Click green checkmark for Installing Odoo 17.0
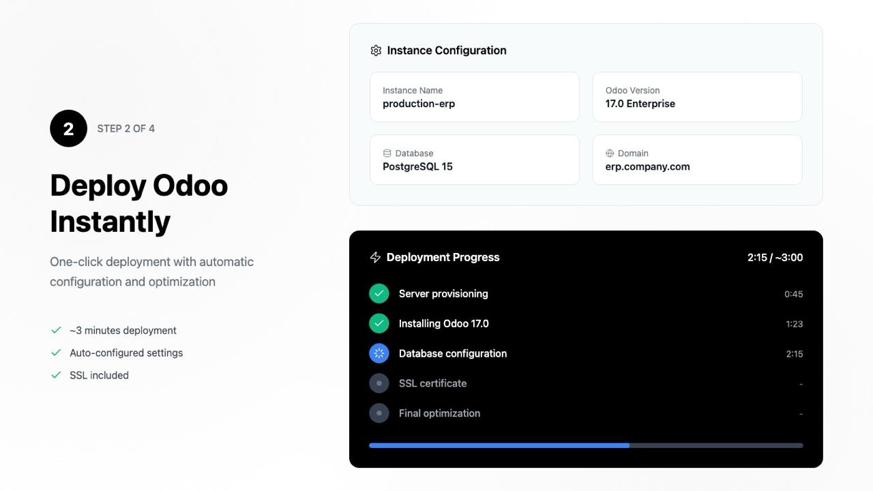Screen dimensions: 873x491 point(379,323)
